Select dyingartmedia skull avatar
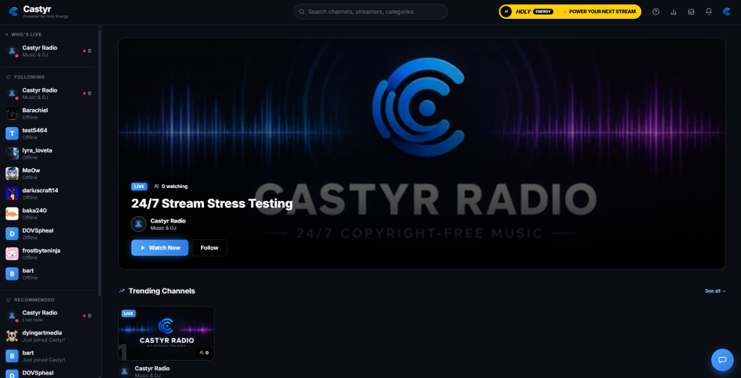This screenshot has height=378, width=741. 12,336
